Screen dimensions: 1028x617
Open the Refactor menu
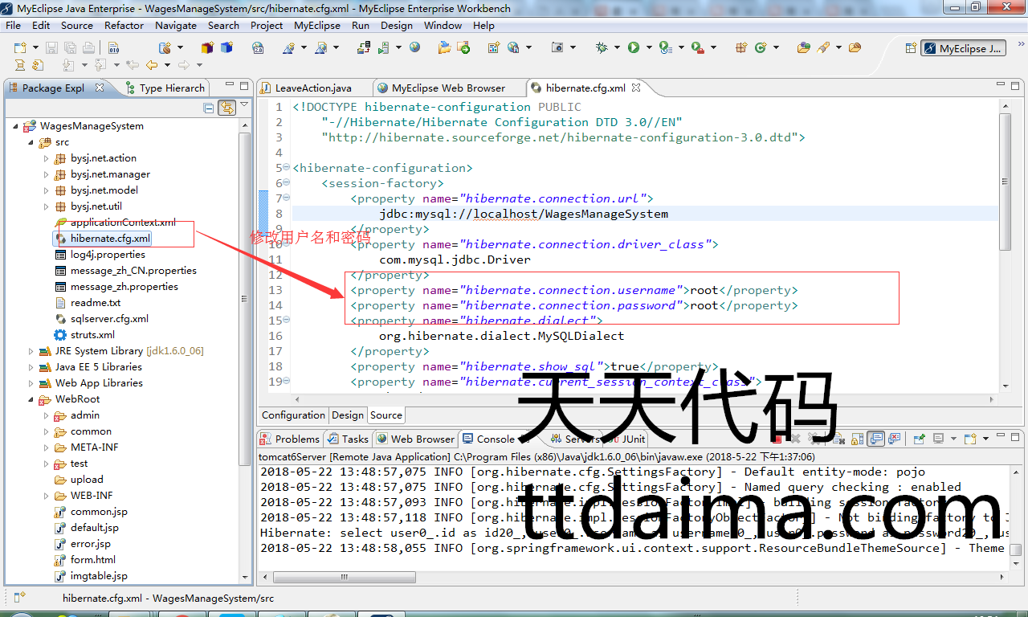tap(124, 25)
